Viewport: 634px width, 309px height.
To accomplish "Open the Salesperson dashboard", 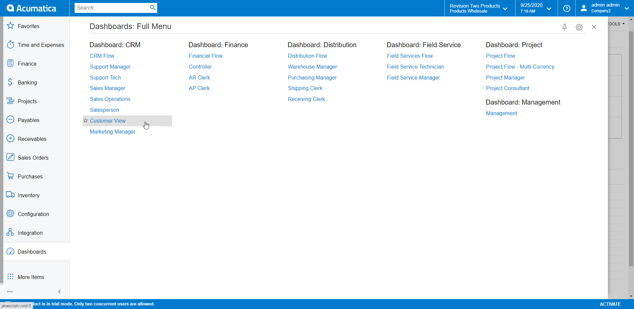I will pyautogui.click(x=104, y=110).
